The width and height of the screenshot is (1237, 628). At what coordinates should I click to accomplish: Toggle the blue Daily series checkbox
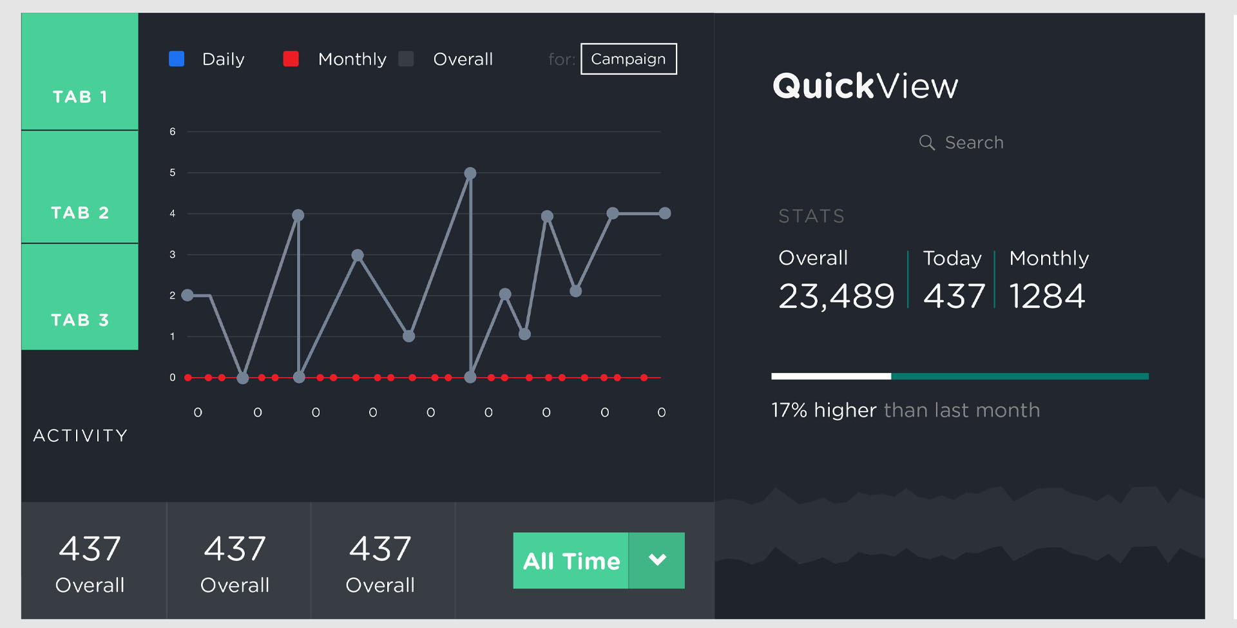177,59
